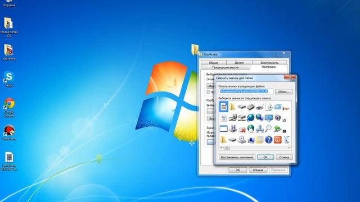
Task: Choose the networked computers icon
Action: click(260, 128)
